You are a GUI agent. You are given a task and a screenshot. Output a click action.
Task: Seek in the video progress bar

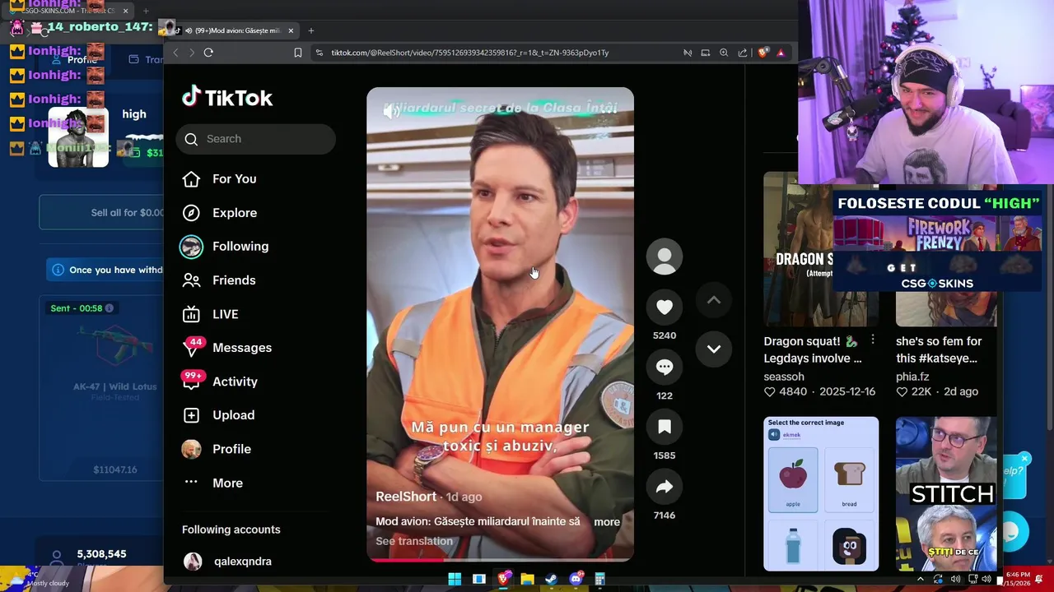click(x=500, y=560)
